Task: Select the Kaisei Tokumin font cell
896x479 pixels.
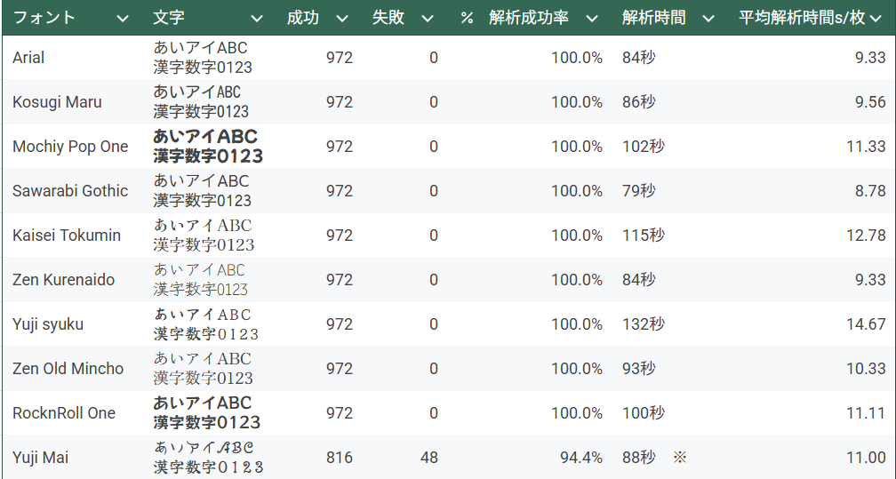Action: pos(67,236)
